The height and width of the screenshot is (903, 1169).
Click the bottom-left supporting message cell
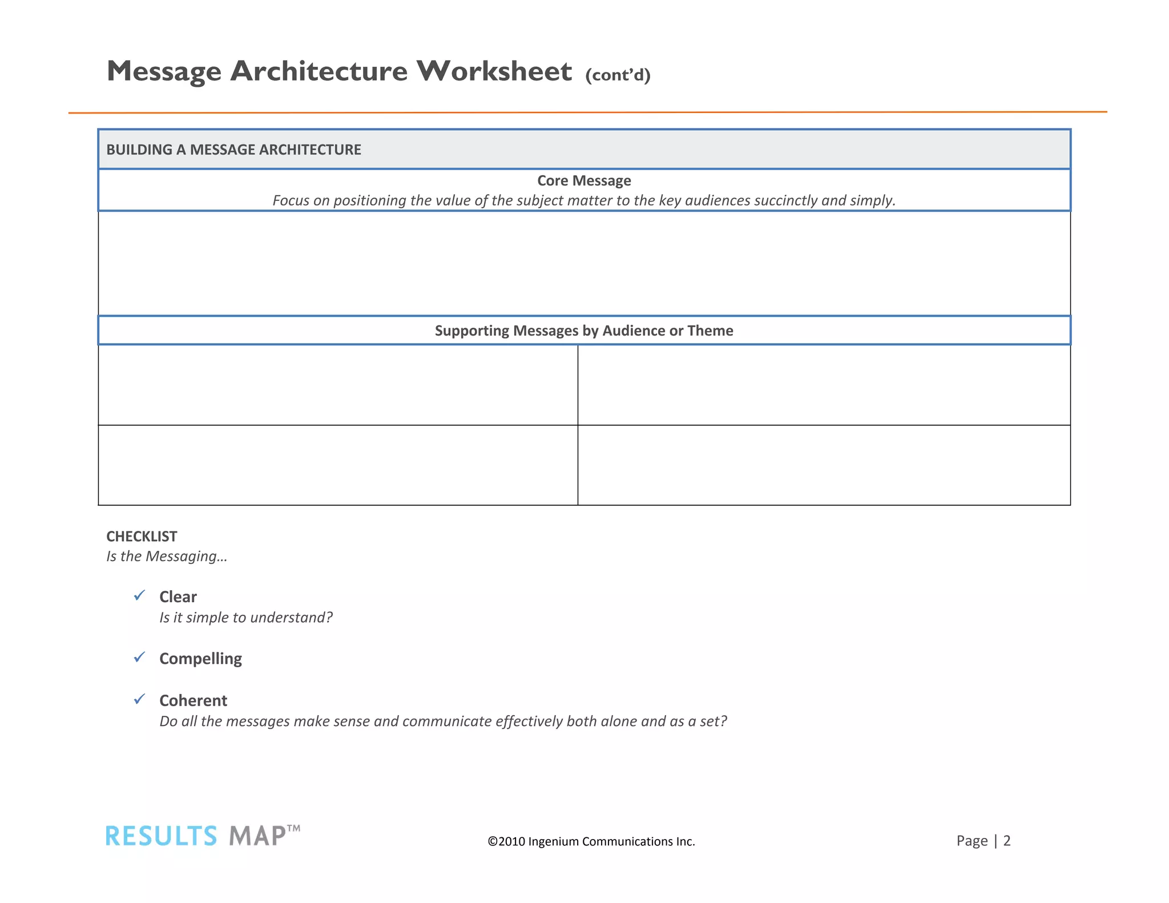coord(338,465)
